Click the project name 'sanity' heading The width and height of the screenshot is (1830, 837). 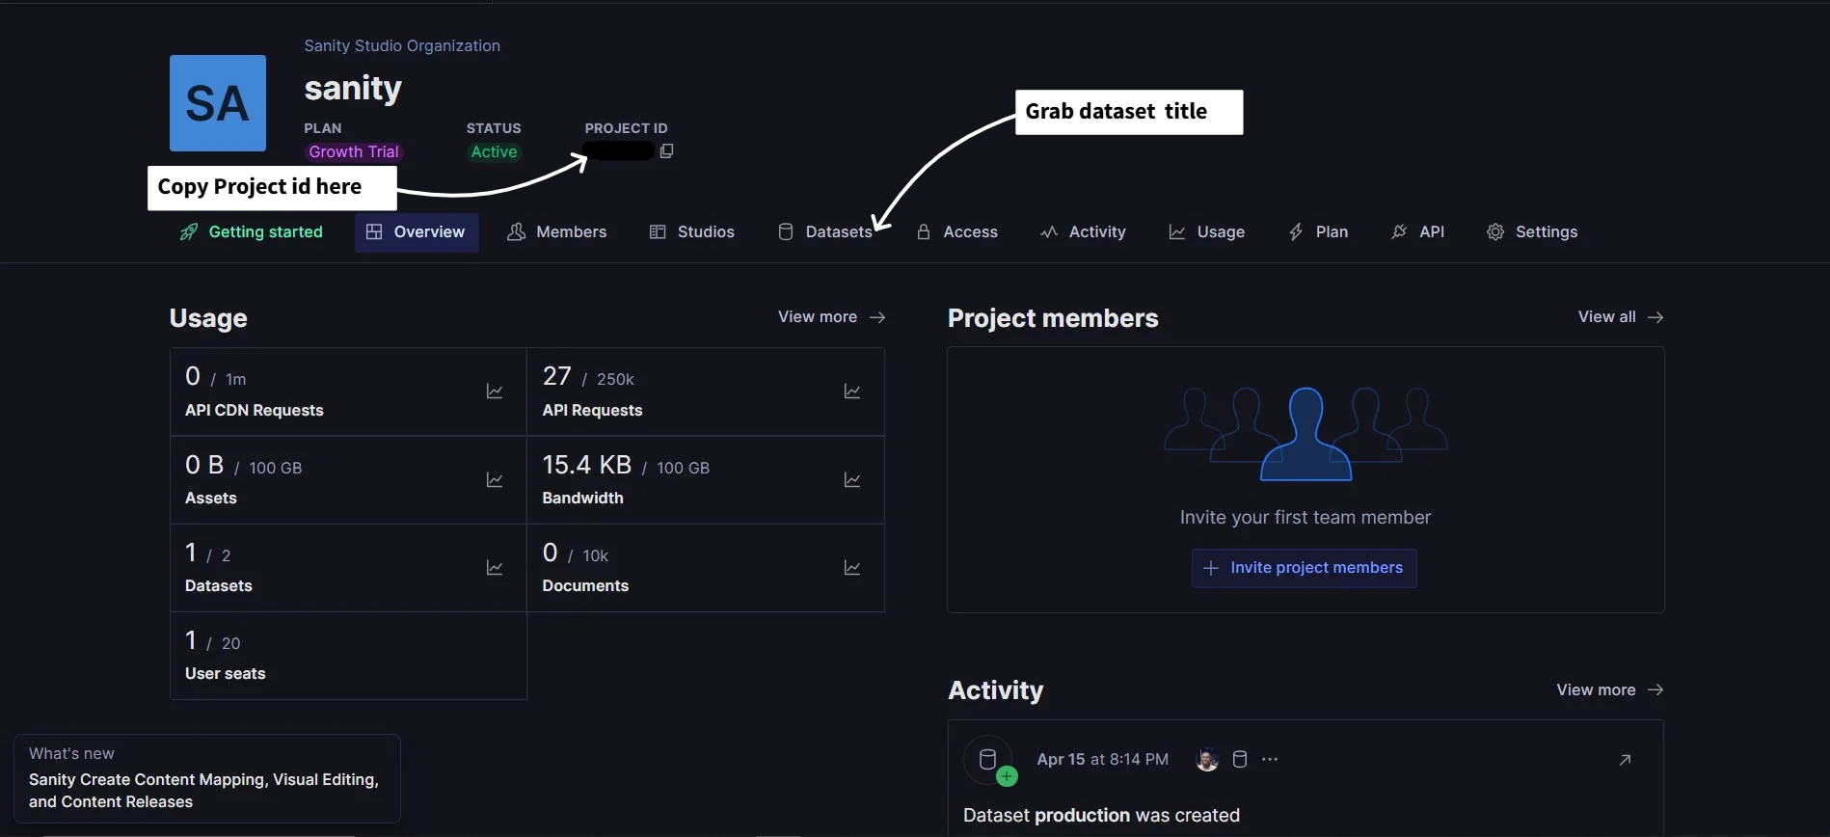point(353,89)
